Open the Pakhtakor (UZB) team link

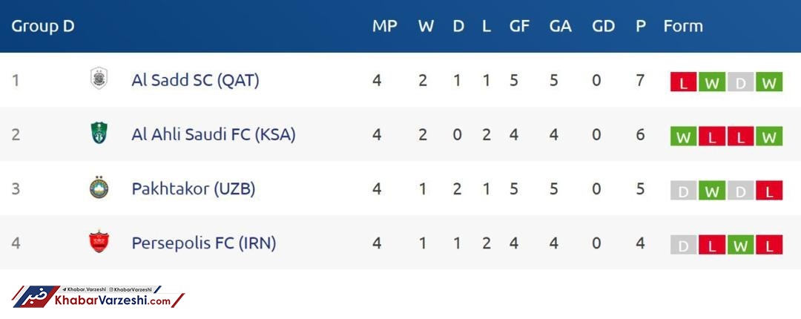[x=193, y=188]
